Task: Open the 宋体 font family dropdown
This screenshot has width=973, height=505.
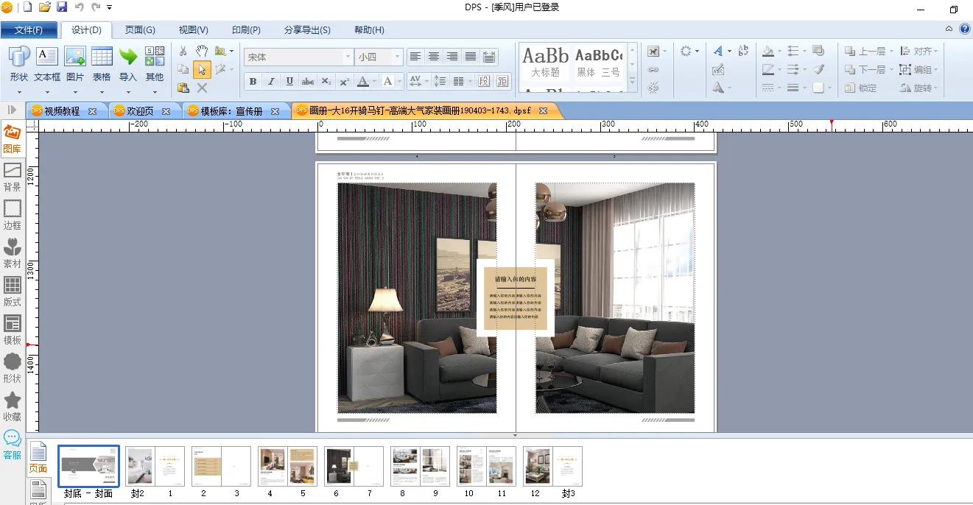Action: [348, 57]
